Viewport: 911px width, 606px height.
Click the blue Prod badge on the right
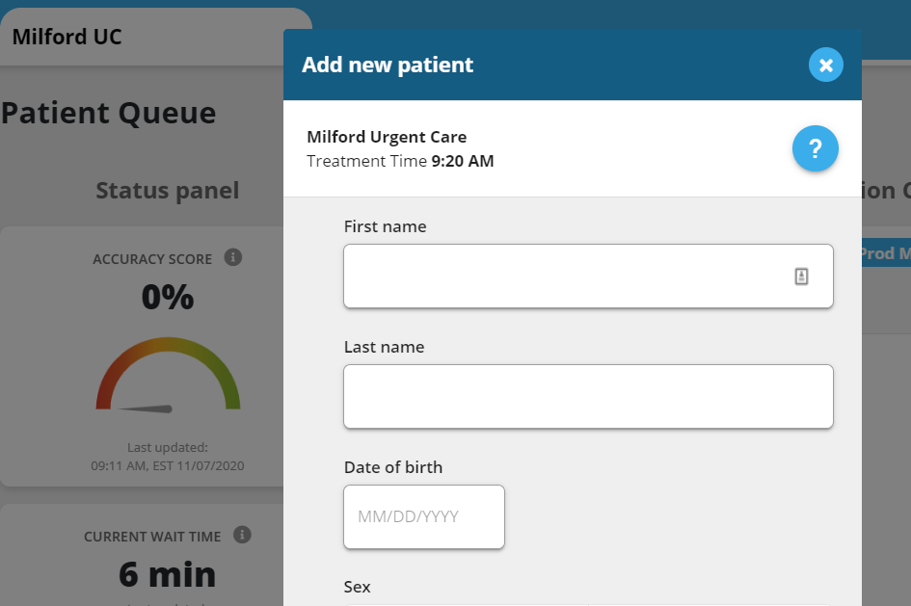click(885, 253)
